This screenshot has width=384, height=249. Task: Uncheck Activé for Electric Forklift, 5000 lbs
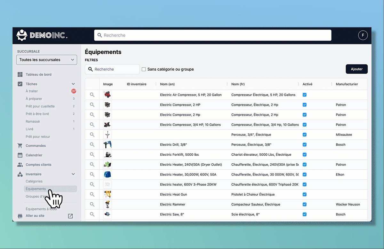point(304,155)
